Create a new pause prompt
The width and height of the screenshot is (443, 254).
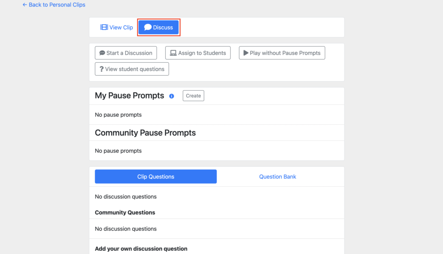[x=193, y=95]
